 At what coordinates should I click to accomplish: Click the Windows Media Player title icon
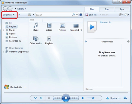[3, 3]
